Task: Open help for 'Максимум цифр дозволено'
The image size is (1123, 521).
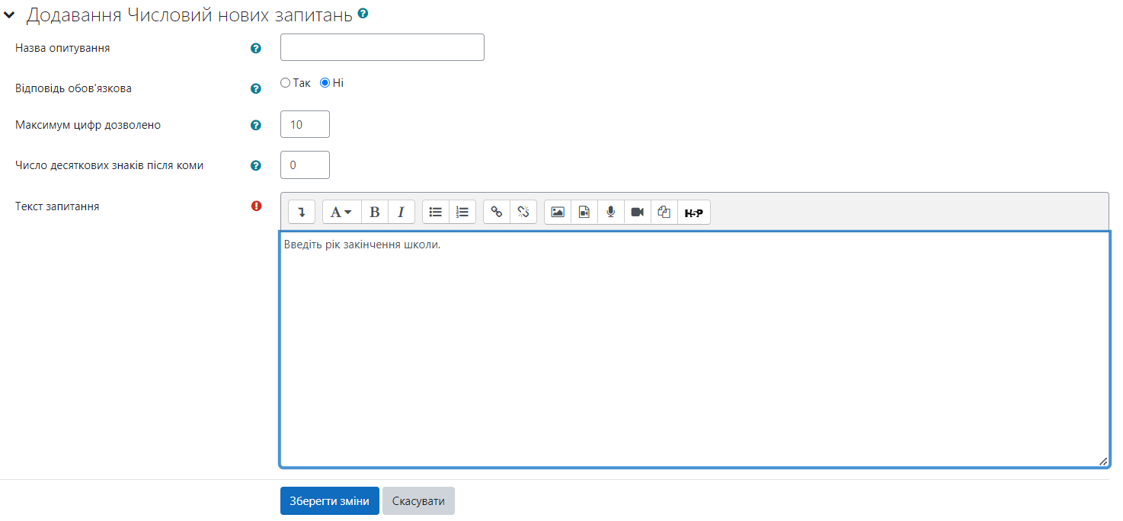Action: 256,125
